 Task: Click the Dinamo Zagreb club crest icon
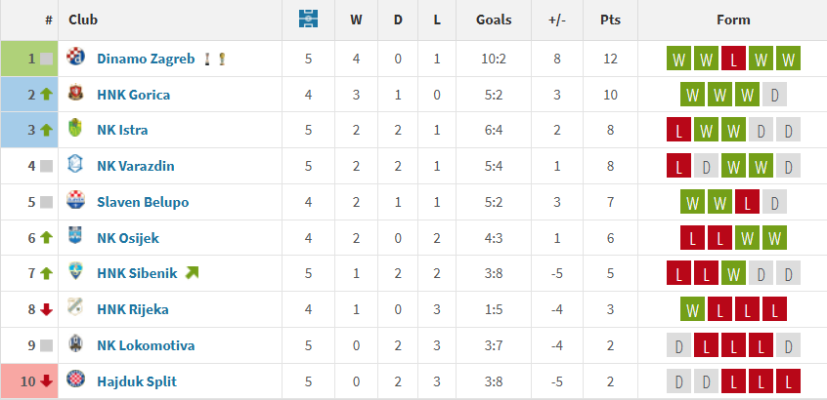[x=76, y=57]
